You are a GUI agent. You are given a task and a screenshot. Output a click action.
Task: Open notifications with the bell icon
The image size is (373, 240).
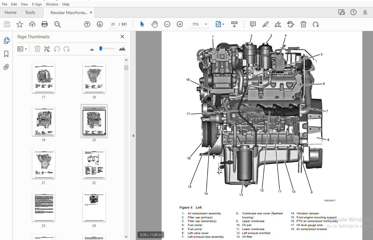click(365, 12)
